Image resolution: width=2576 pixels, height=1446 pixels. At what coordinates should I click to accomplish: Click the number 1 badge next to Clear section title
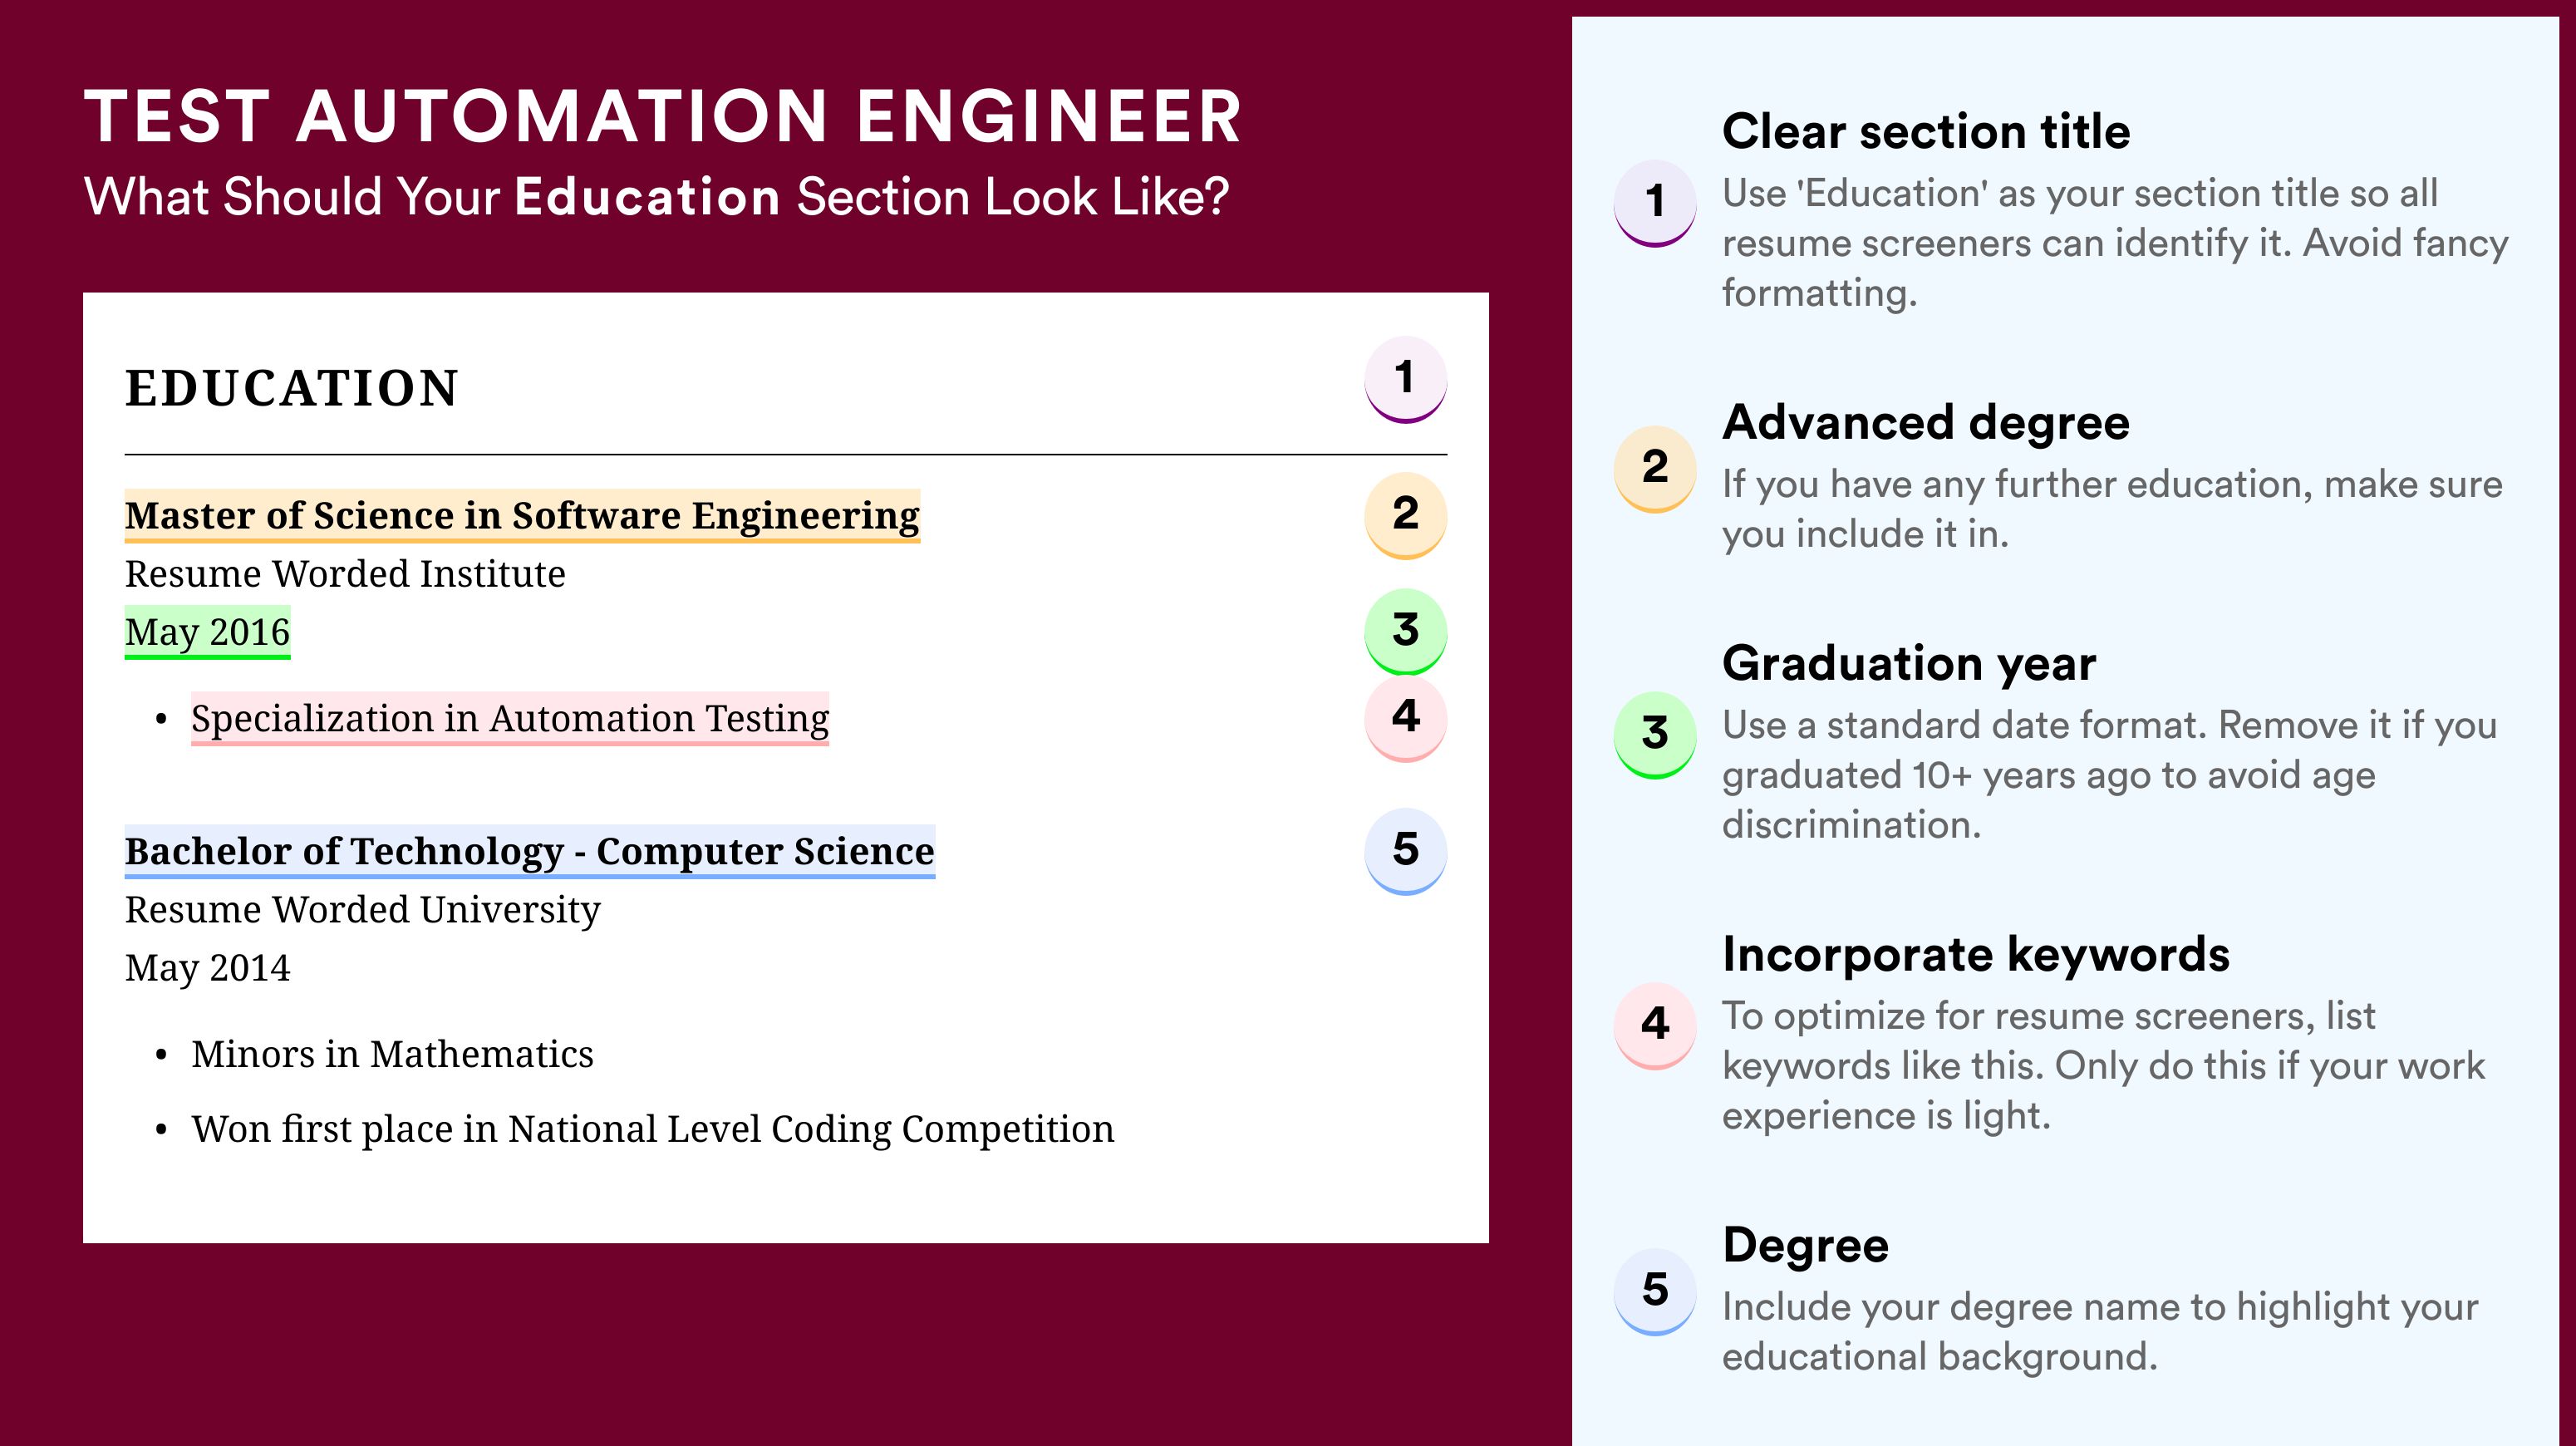coord(1655,203)
